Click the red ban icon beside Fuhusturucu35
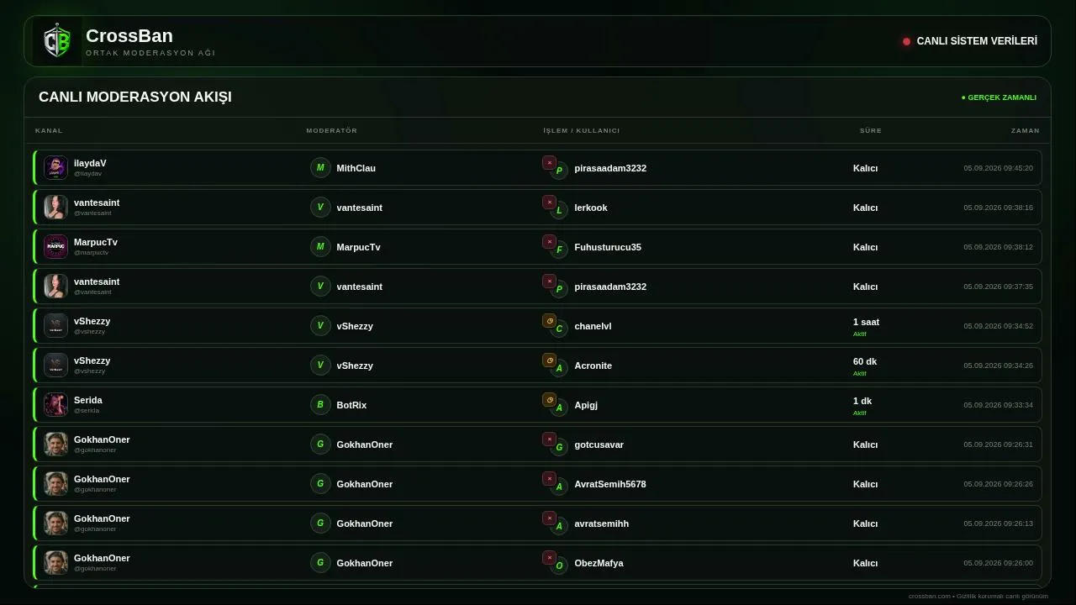Screen dimensions: 1076x605 point(549,241)
